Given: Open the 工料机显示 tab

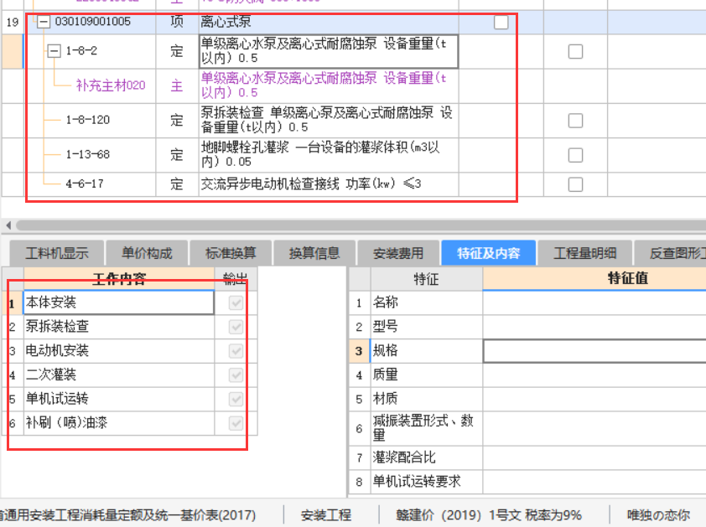Looking at the screenshot, I should [57, 253].
